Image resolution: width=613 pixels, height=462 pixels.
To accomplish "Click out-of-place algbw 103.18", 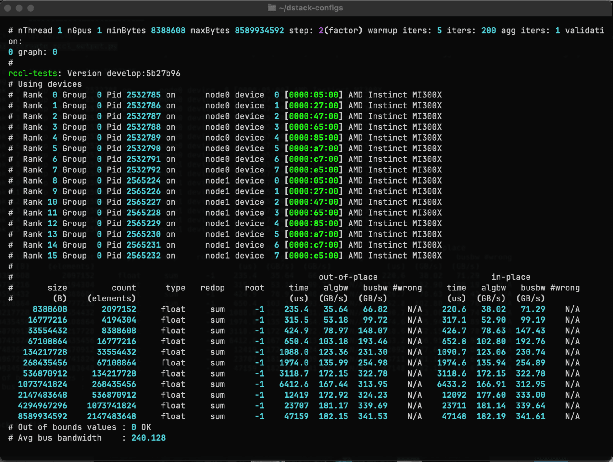I will click(333, 342).
